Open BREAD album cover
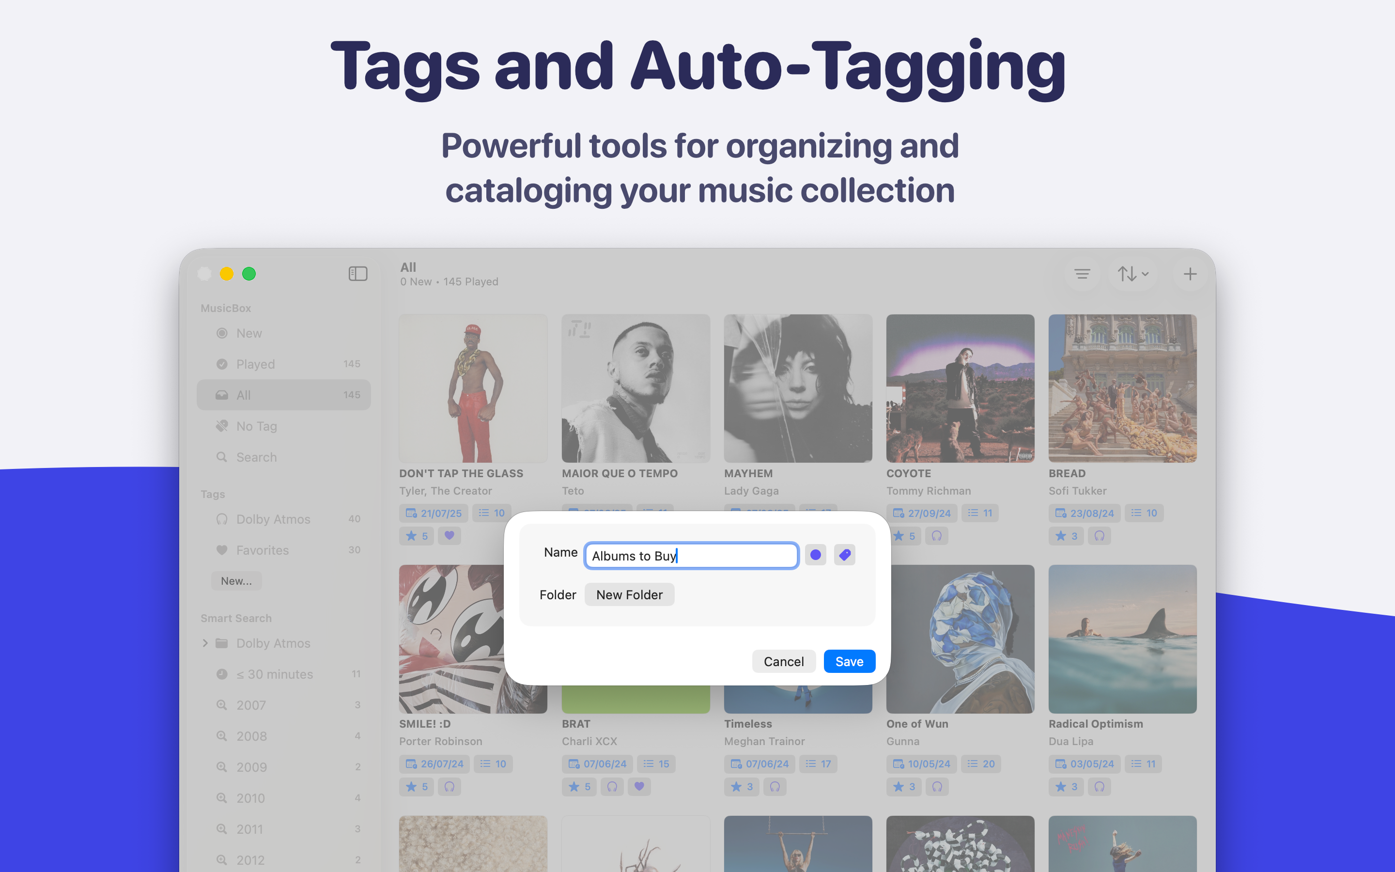Image resolution: width=1395 pixels, height=872 pixels. click(1122, 388)
